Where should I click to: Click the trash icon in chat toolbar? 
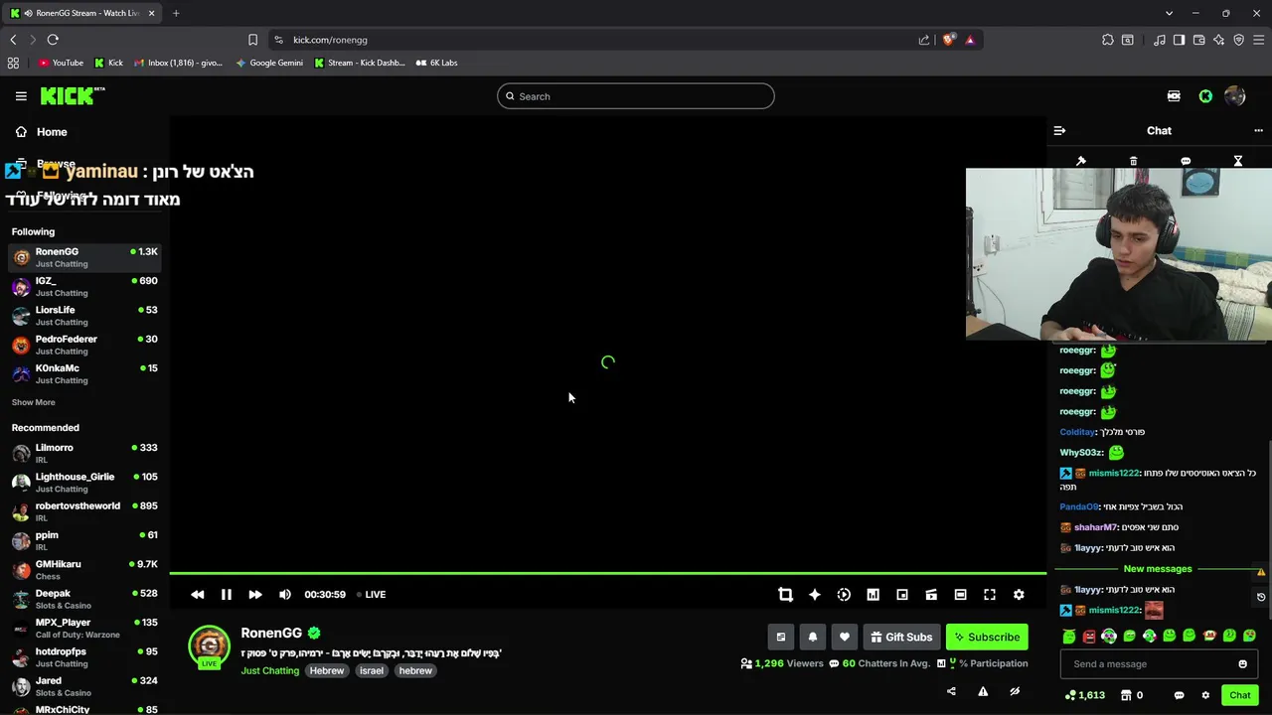(1133, 161)
